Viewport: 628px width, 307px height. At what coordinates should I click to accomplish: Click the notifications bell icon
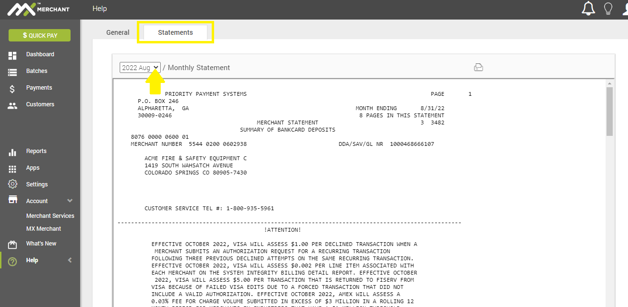[588, 9]
